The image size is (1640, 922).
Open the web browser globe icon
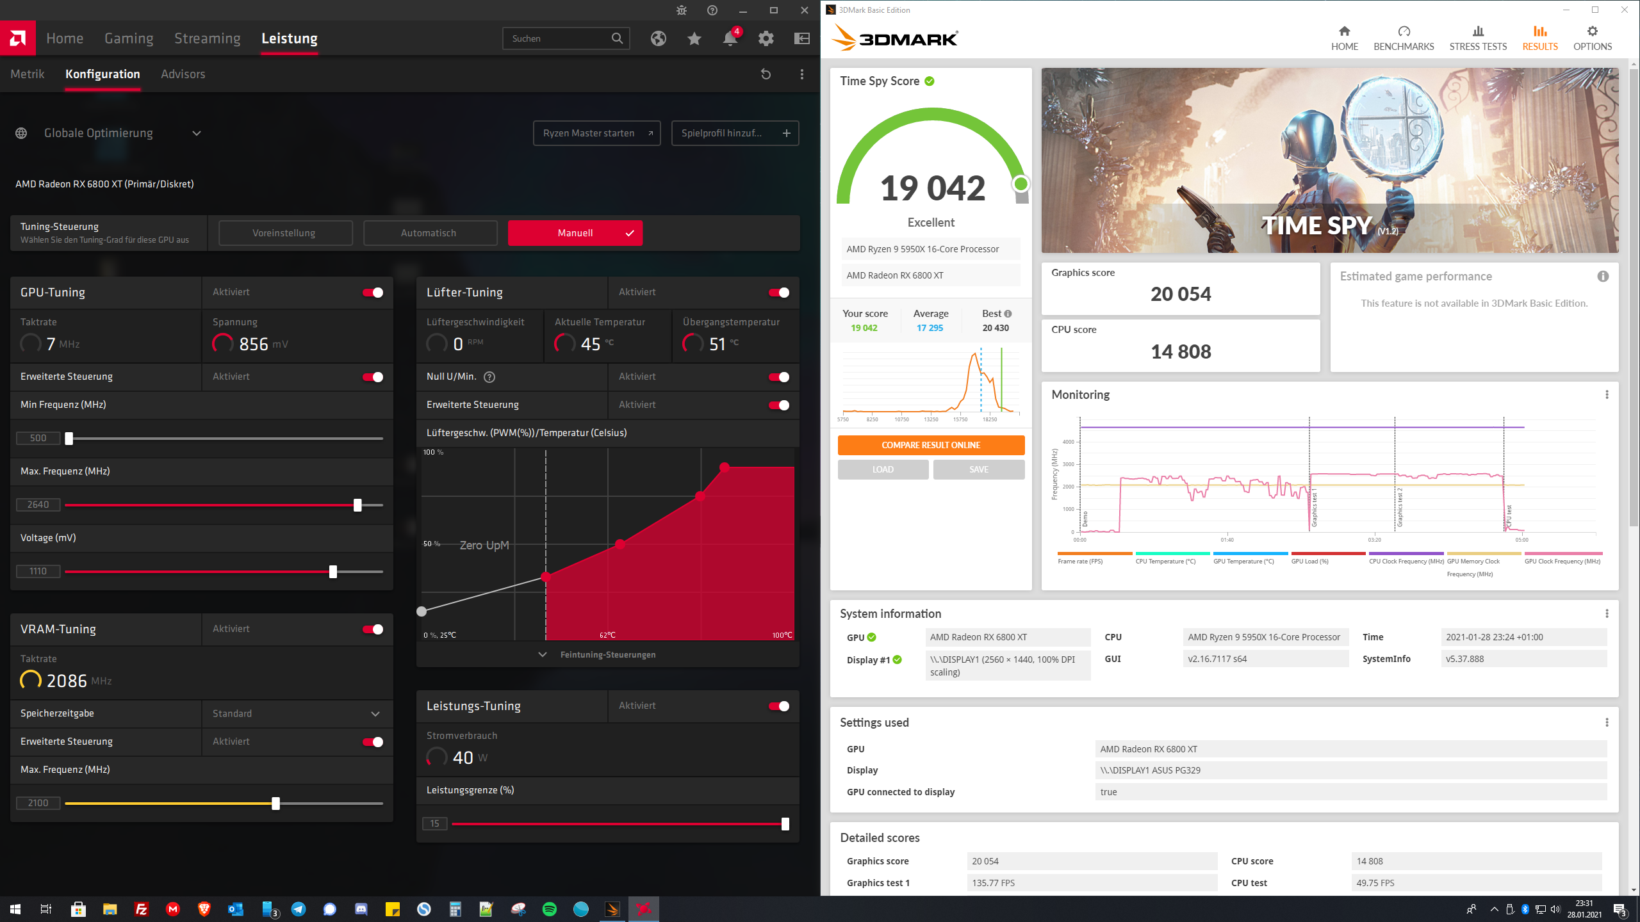click(658, 38)
